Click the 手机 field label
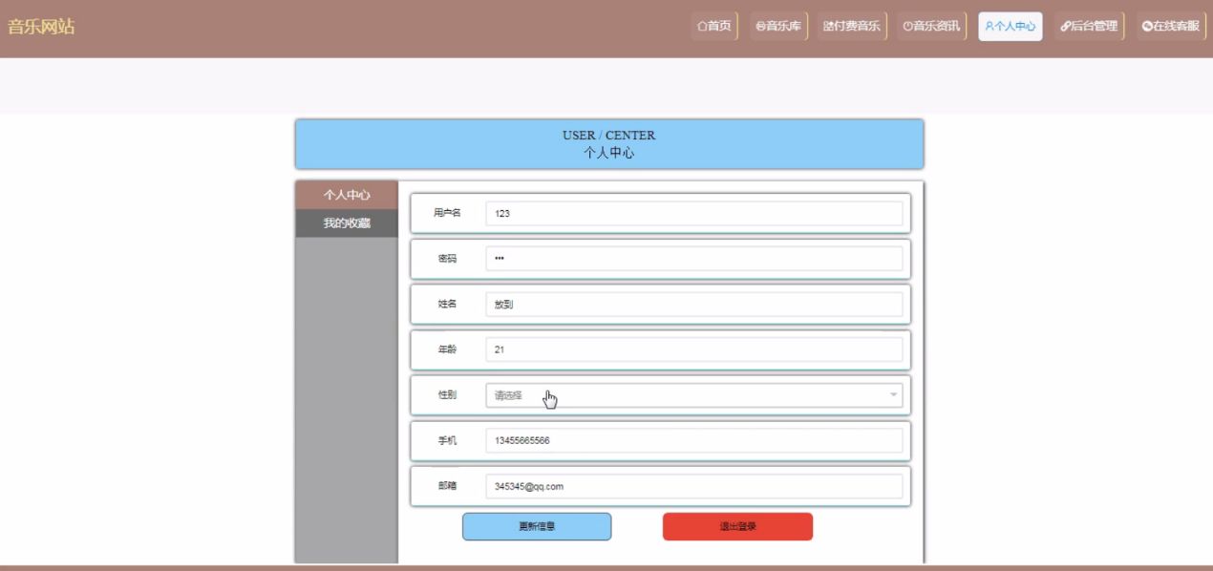This screenshot has width=1213, height=571. tap(447, 440)
